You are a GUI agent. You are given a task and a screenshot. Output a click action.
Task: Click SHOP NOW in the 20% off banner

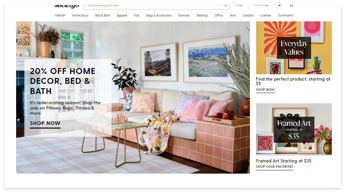pos(45,123)
